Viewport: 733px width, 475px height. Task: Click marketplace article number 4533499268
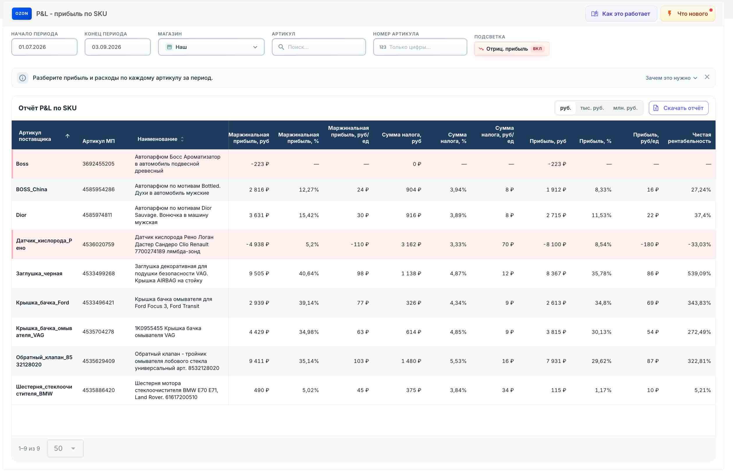[x=99, y=273]
